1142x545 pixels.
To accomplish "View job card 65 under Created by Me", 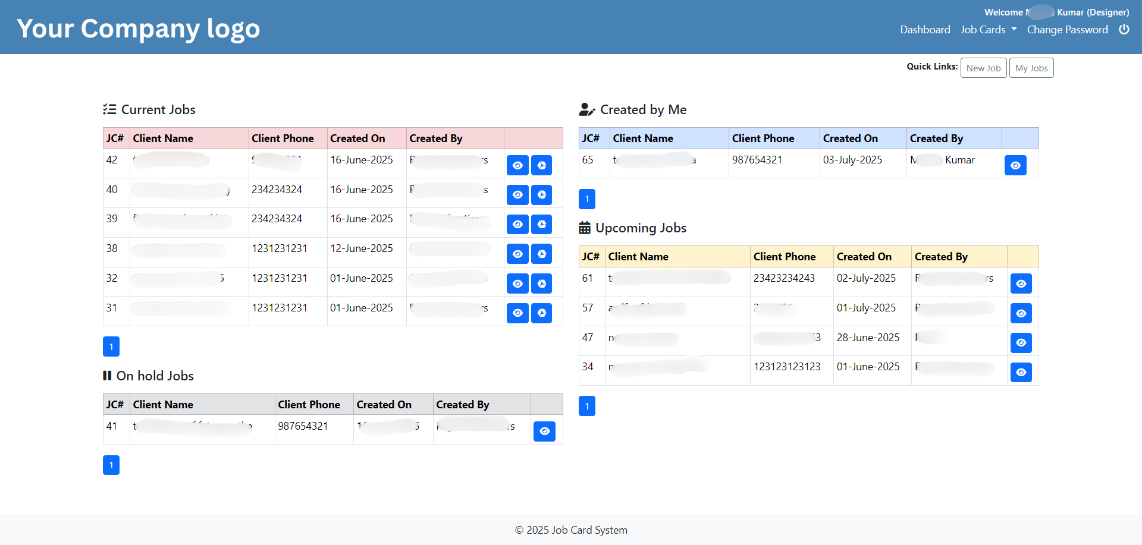I will point(1015,165).
